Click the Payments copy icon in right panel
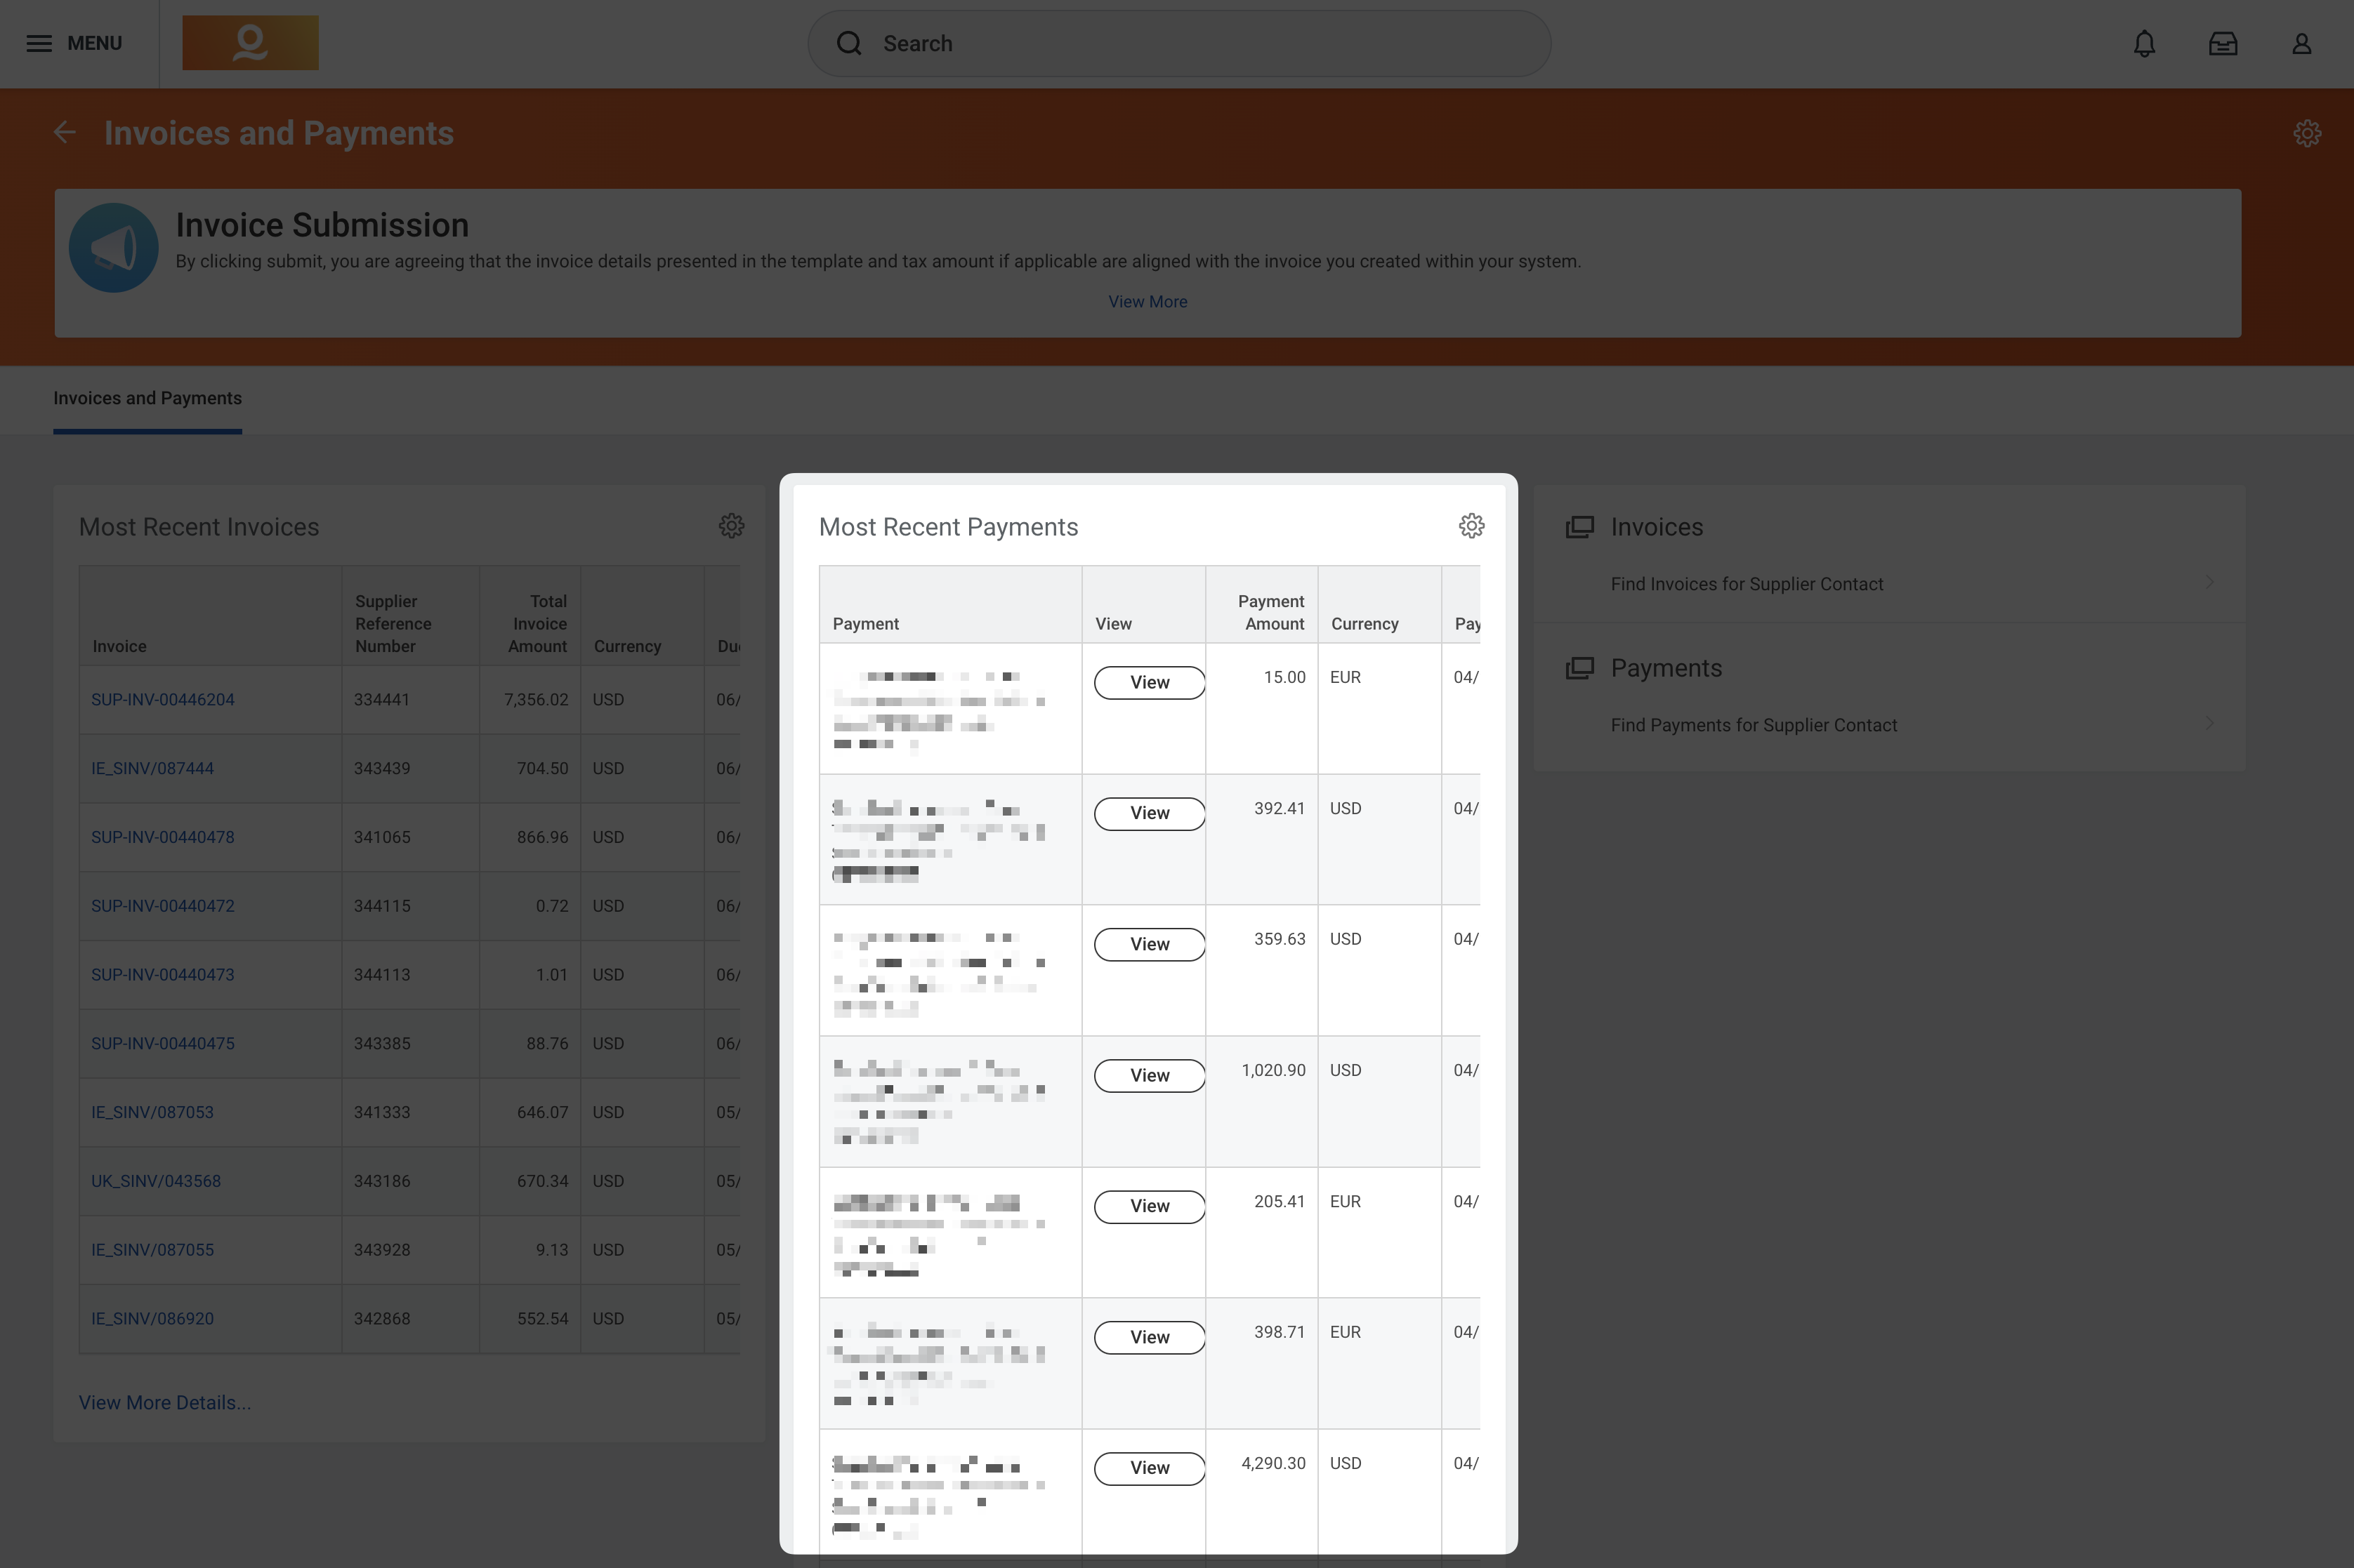Viewport: 2354px width, 1568px height. [x=1581, y=667]
